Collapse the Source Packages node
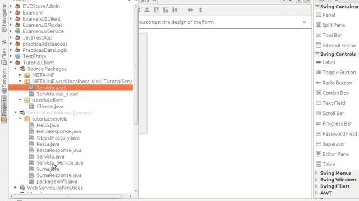Viewport: 359px width, 201px height. (15, 69)
